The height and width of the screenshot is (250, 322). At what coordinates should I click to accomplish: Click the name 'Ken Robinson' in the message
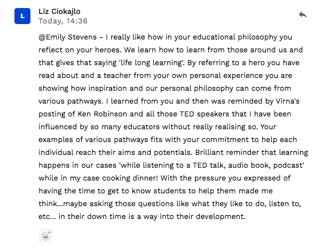point(103,114)
